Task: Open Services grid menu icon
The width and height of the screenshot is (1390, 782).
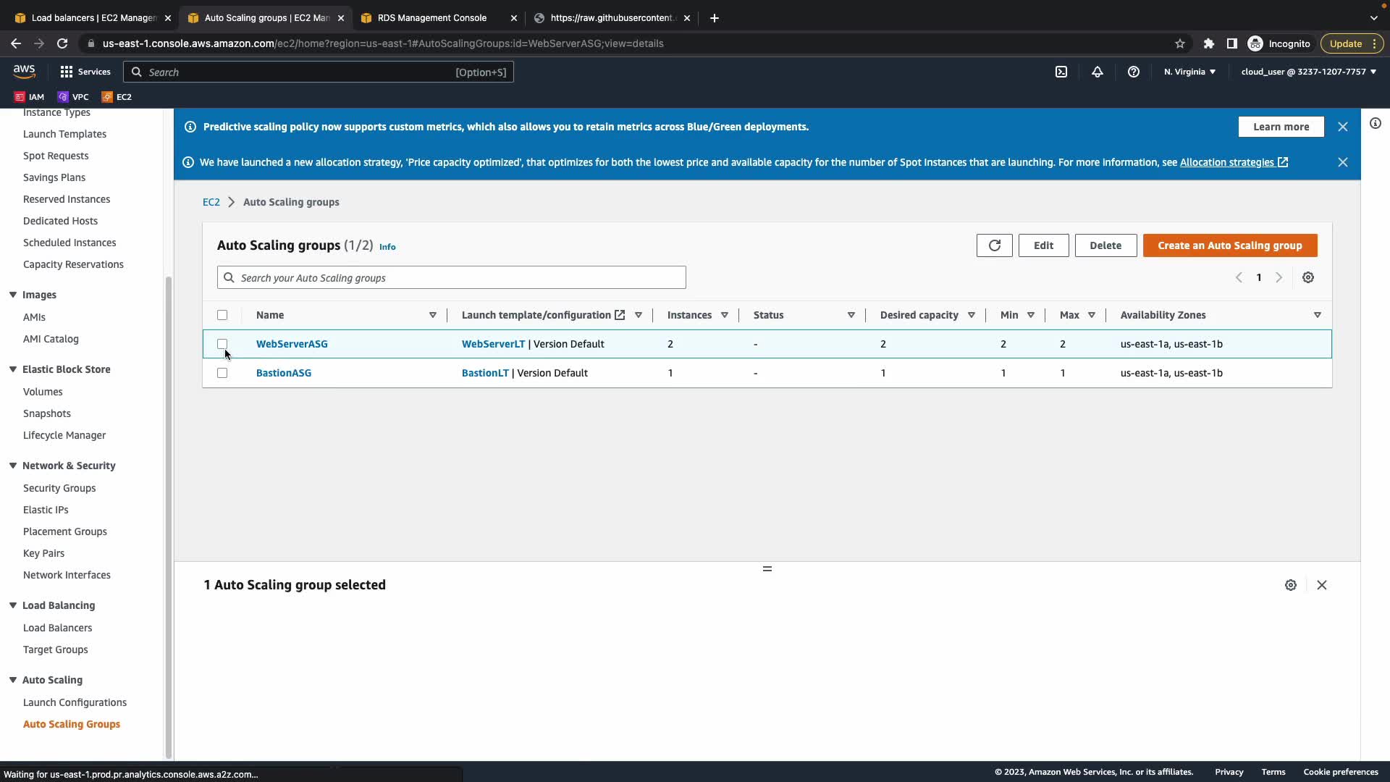Action: coord(67,72)
